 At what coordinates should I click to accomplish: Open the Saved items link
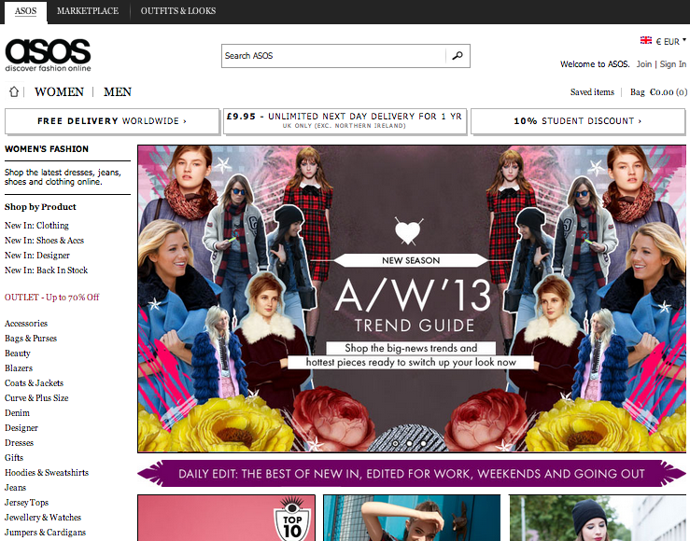click(x=592, y=92)
